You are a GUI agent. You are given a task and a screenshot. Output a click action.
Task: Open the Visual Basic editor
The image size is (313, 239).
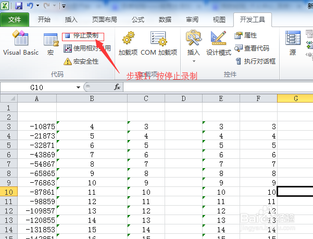pyautogui.click(x=21, y=43)
